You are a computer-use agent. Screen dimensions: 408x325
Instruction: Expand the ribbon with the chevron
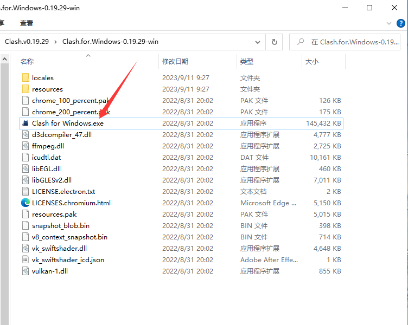389,23
